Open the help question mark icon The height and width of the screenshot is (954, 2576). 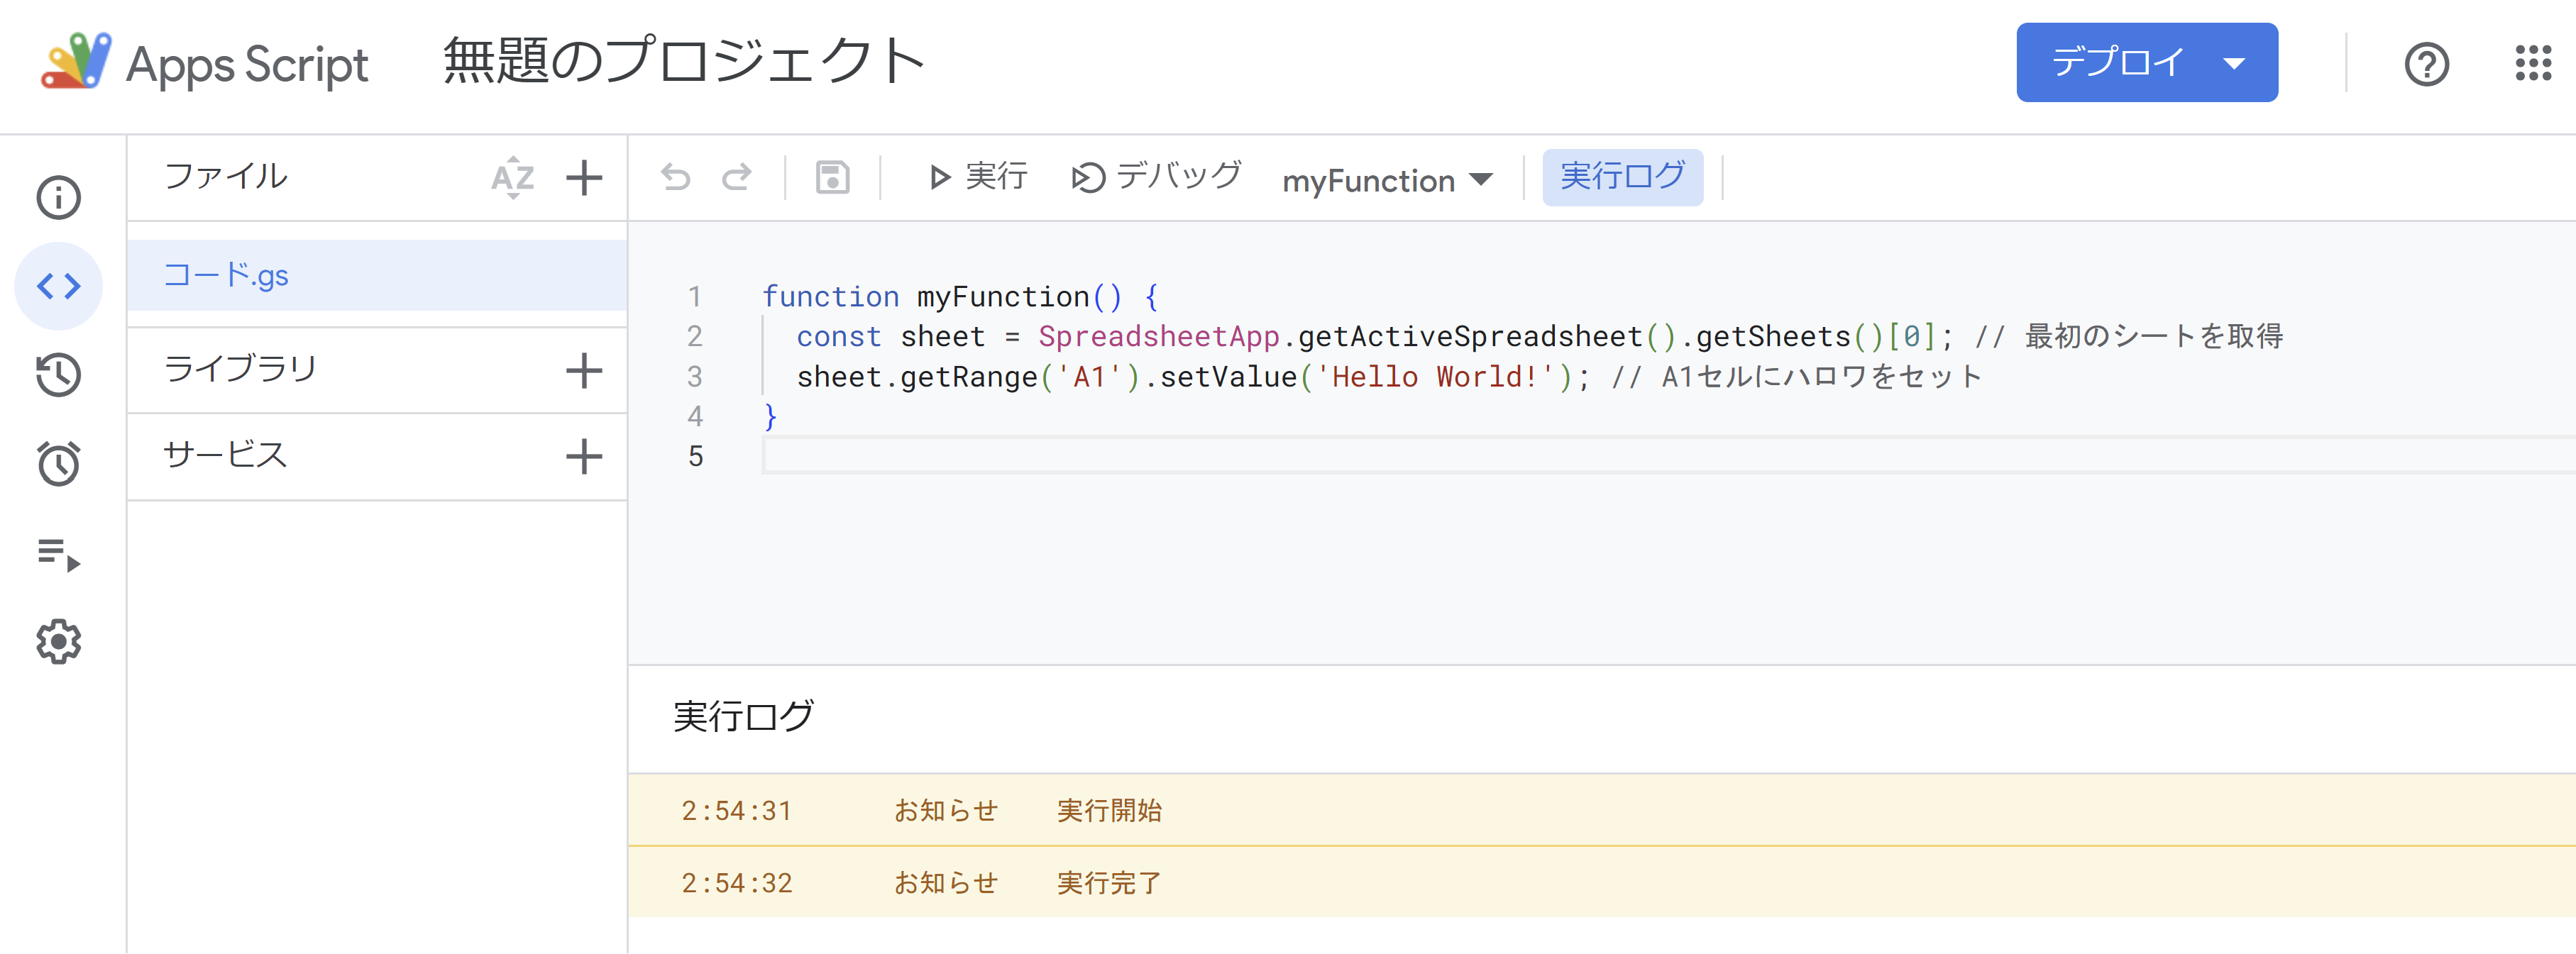(2426, 64)
